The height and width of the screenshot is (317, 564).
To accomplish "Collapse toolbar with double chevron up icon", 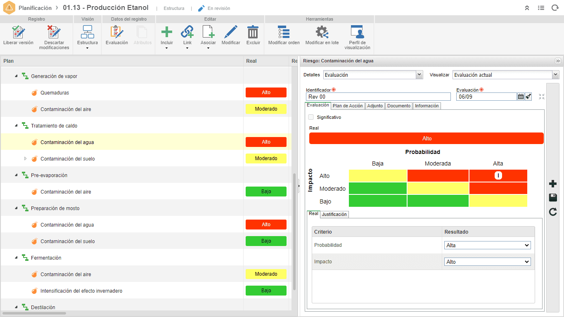I will pyautogui.click(x=527, y=8).
